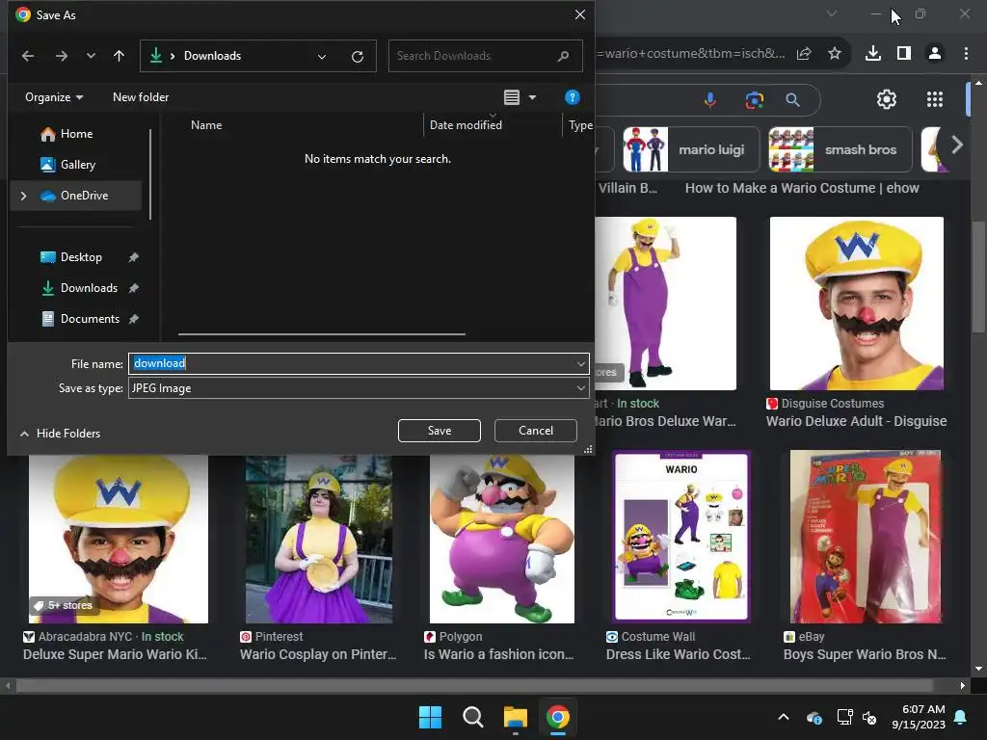
Task: Select Gallery in navigation pane
Action: (x=76, y=164)
